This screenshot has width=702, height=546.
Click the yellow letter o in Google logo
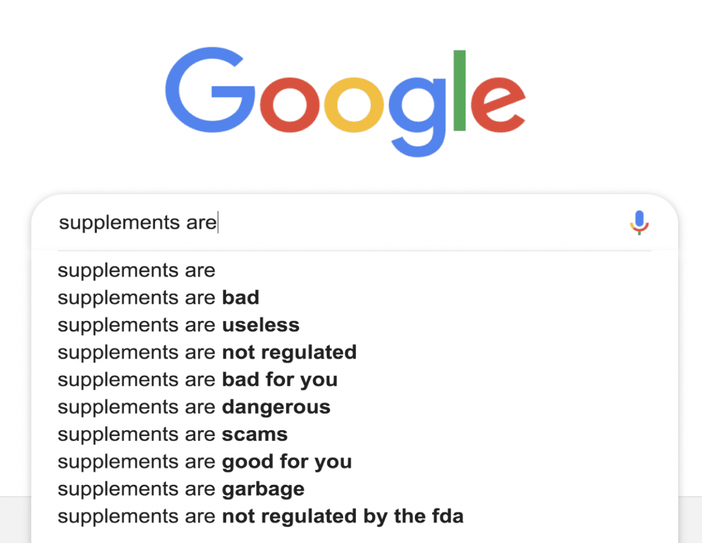pos(354,104)
